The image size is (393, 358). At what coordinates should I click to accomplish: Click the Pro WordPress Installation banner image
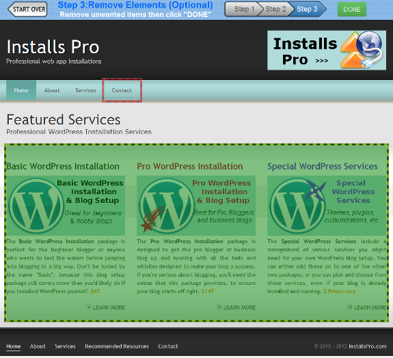pyautogui.click(x=196, y=206)
